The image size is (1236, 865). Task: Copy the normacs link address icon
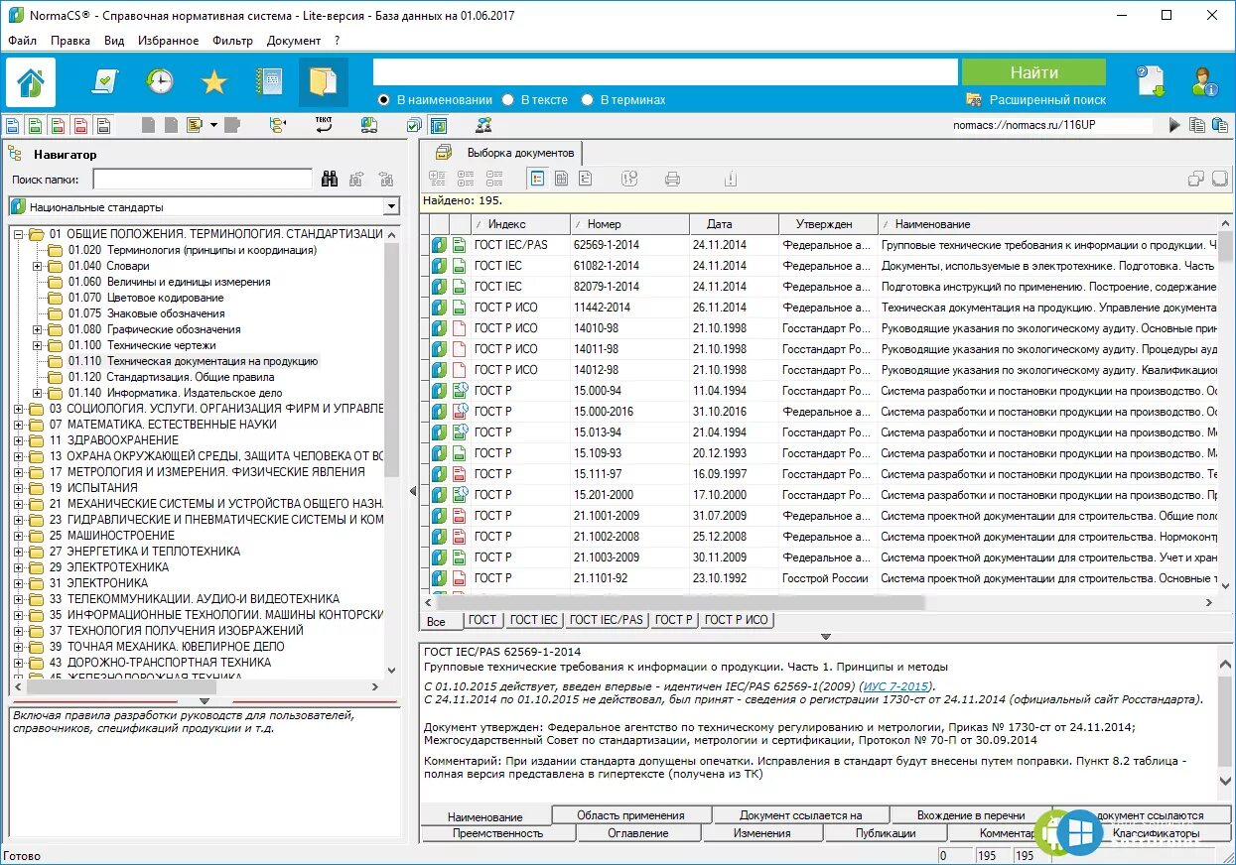click(1197, 125)
